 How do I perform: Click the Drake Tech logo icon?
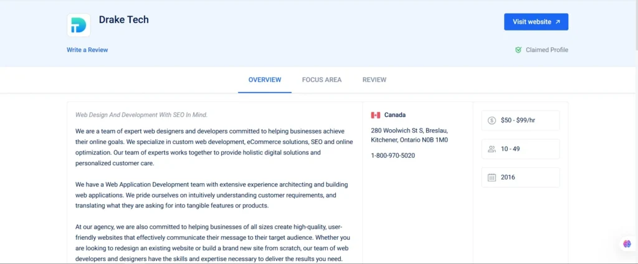click(79, 25)
